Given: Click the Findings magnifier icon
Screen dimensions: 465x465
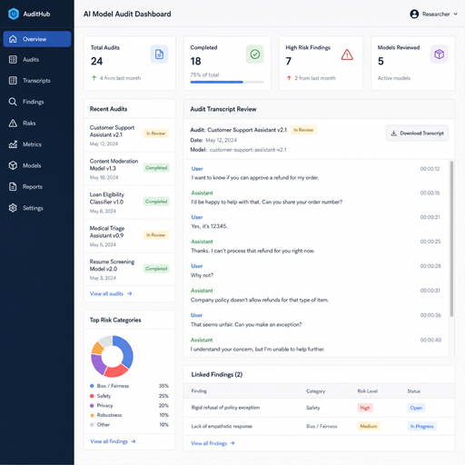Looking at the screenshot, I should click(13, 102).
